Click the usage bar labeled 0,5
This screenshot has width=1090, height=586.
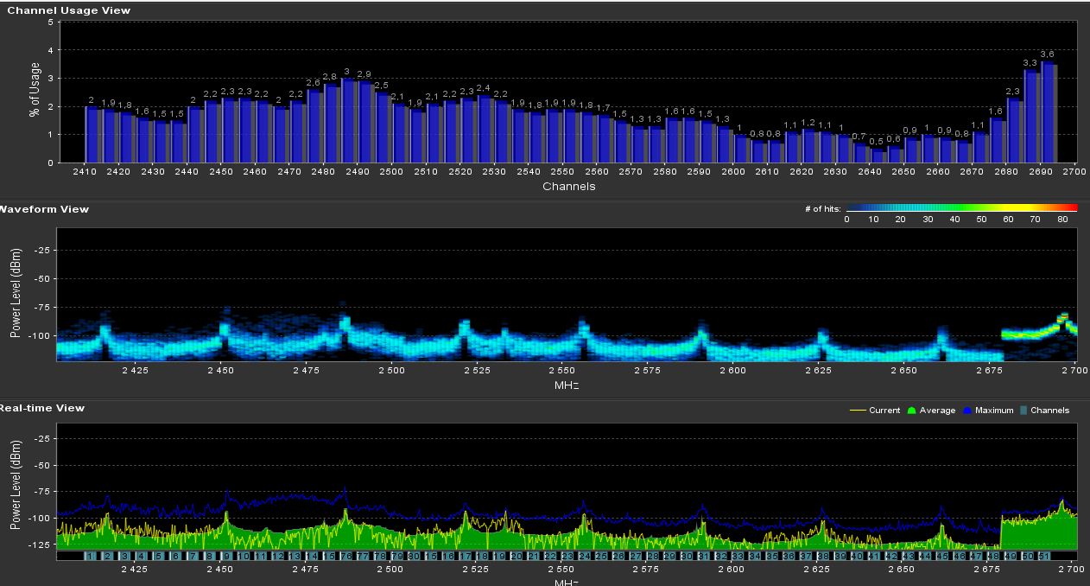tap(878, 156)
